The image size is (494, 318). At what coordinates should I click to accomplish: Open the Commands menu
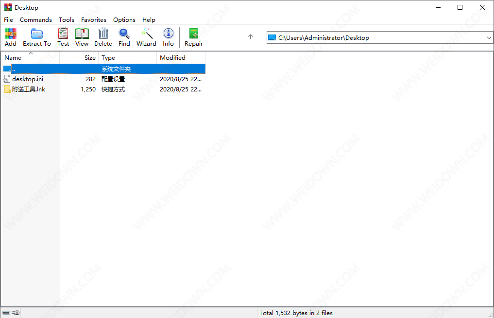[36, 19]
